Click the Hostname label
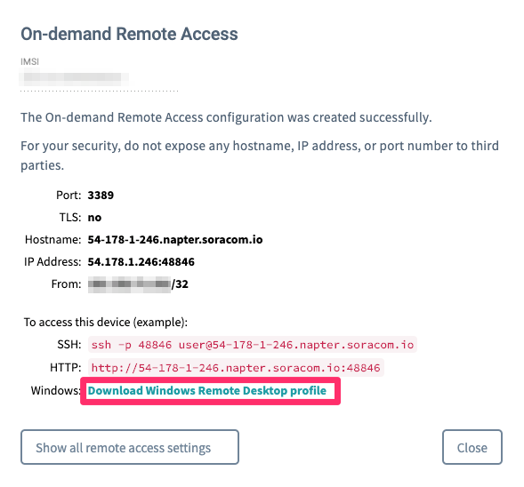This screenshot has height=487, width=524. point(52,240)
